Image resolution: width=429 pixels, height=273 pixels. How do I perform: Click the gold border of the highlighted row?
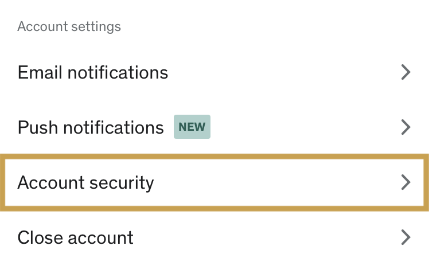[x=214, y=156]
